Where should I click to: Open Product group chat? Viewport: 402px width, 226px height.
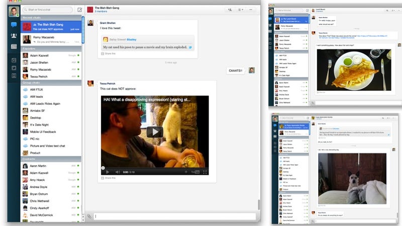[51, 153]
